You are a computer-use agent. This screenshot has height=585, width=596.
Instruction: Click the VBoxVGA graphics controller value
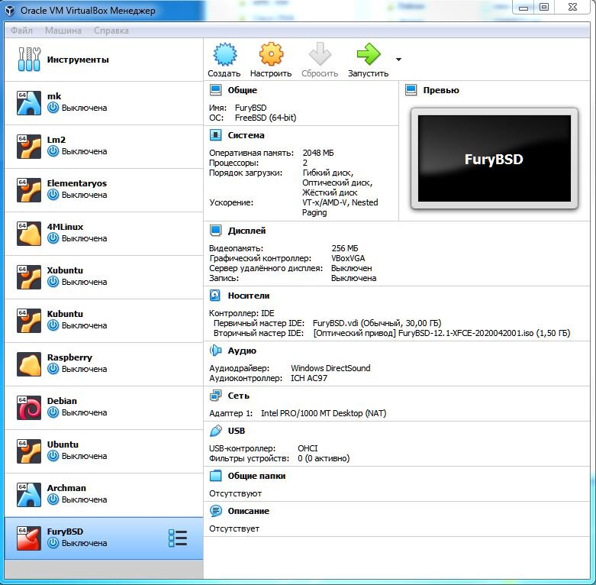coord(348,258)
